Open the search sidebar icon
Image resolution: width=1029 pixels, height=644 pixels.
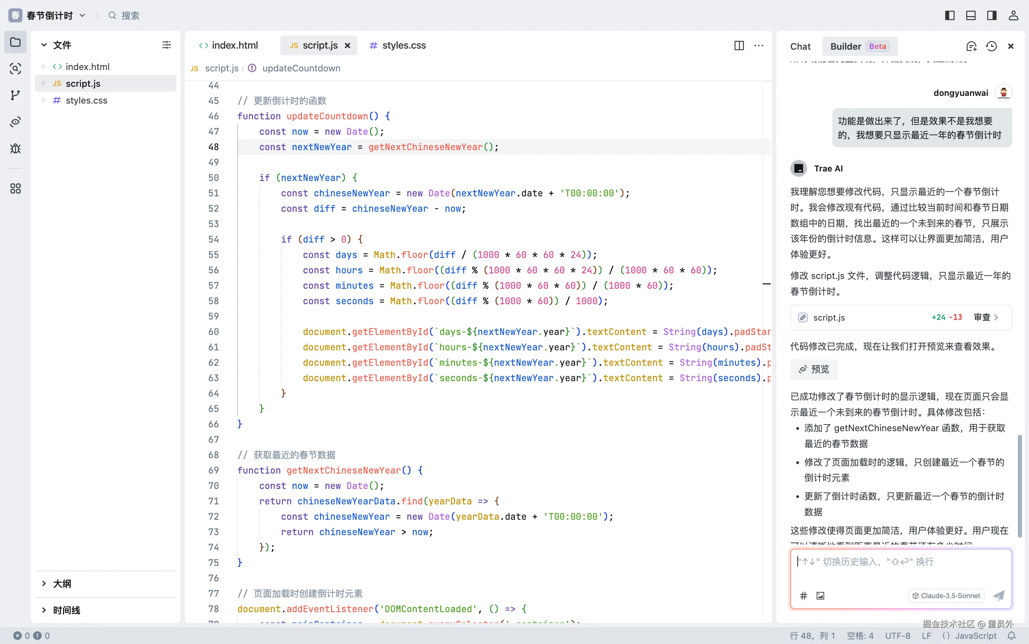pyautogui.click(x=15, y=69)
